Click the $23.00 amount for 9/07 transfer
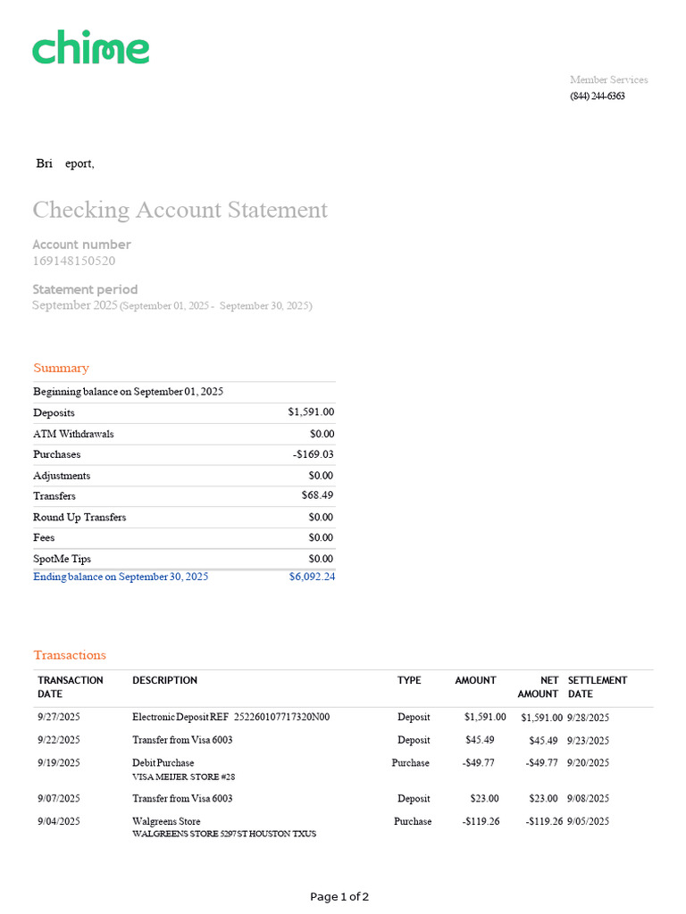Screen dimensions: 686x914 click(485, 798)
